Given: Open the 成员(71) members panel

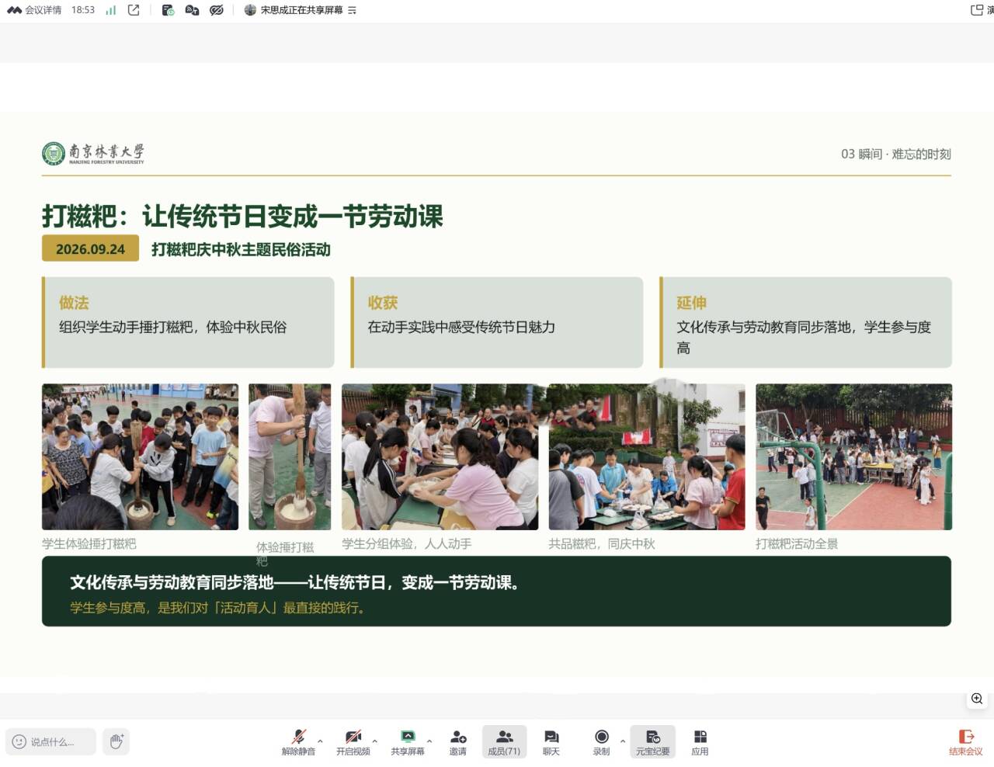Looking at the screenshot, I should 504,742.
